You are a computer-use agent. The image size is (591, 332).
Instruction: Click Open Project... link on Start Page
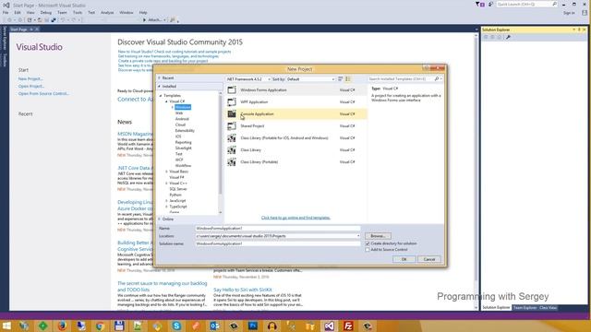point(30,86)
